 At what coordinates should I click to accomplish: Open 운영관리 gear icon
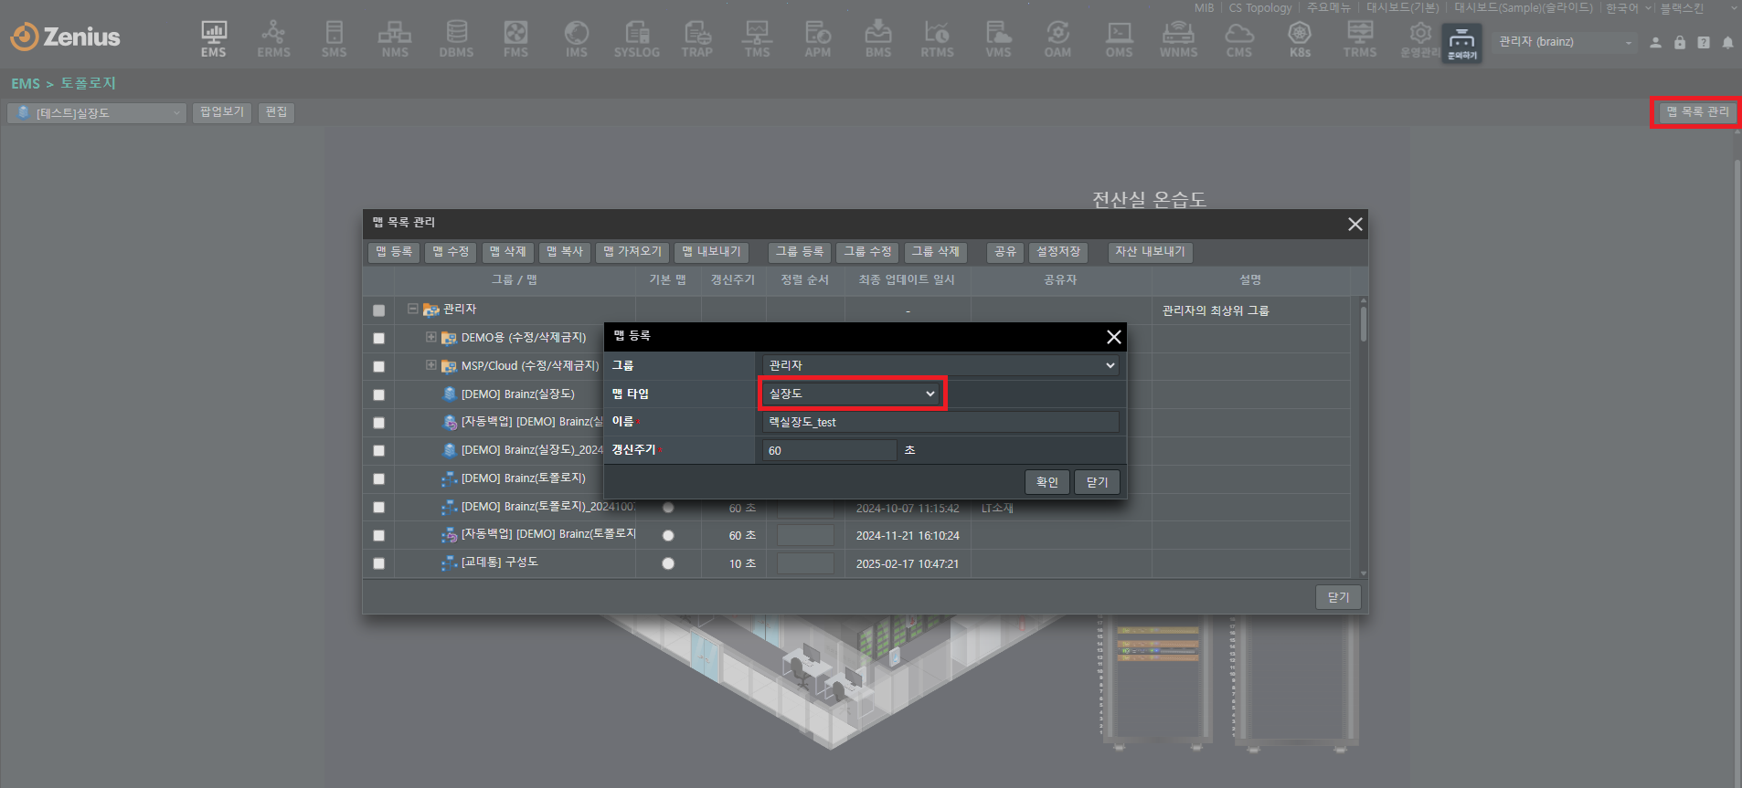(x=1419, y=39)
